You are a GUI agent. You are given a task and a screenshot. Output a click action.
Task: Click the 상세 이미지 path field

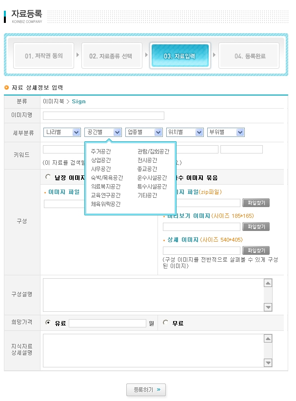click(201, 250)
